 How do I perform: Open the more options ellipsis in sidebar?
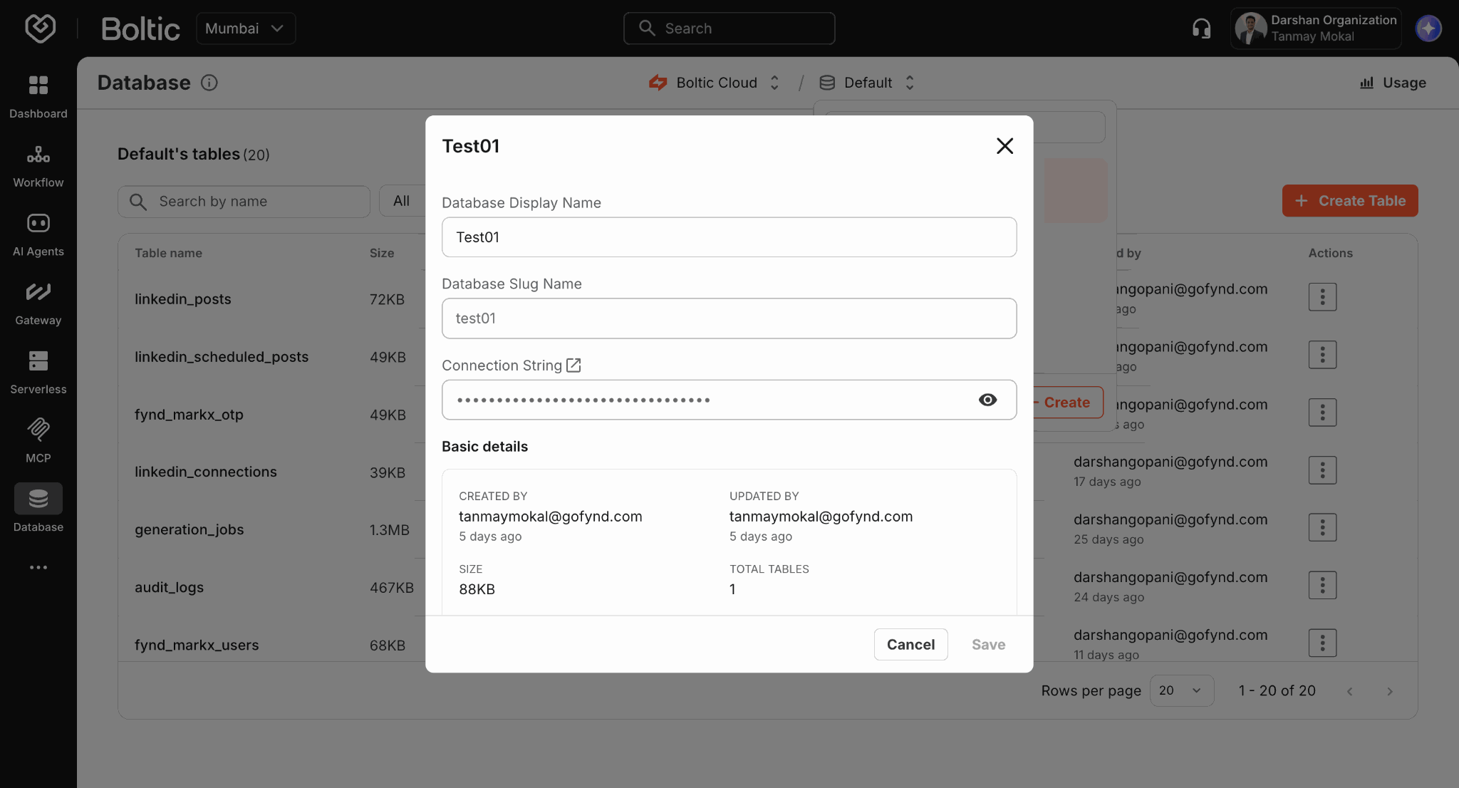point(38,568)
